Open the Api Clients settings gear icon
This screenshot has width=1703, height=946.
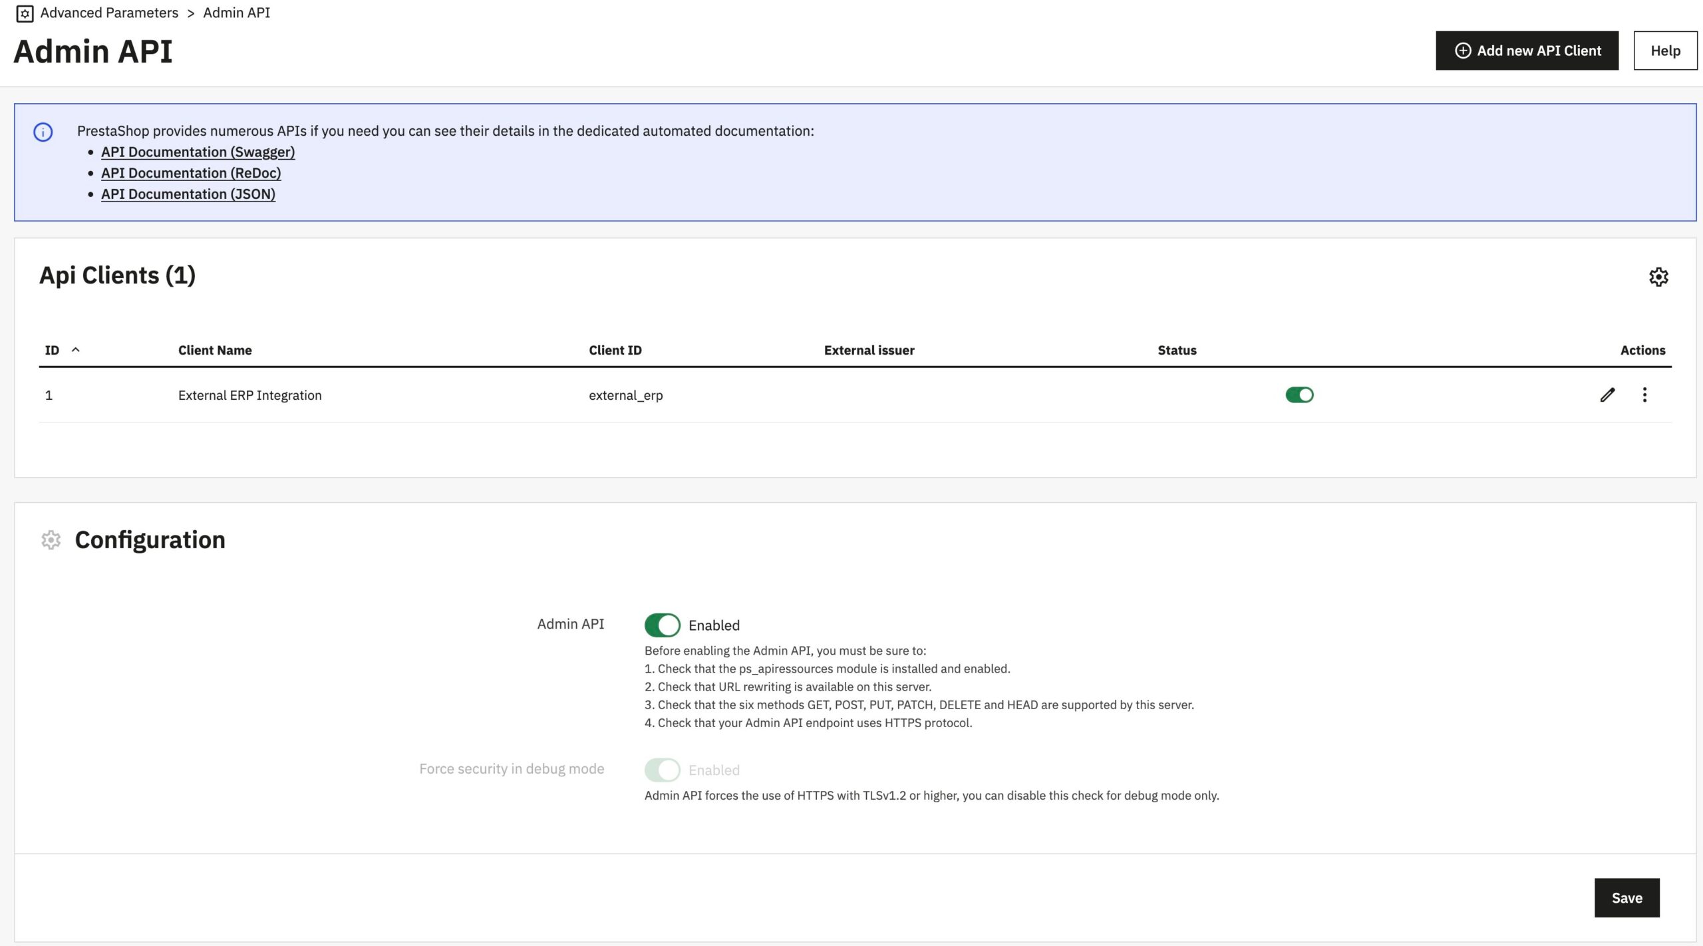tap(1658, 276)
